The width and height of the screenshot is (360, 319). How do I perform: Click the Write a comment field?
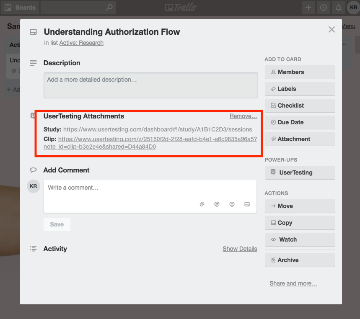[x=150, y=196]
